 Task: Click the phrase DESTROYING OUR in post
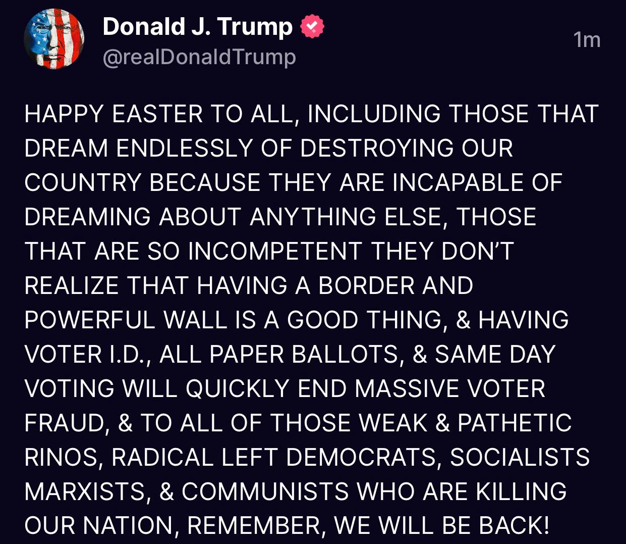pyautogui.click(x=407, y=149)
